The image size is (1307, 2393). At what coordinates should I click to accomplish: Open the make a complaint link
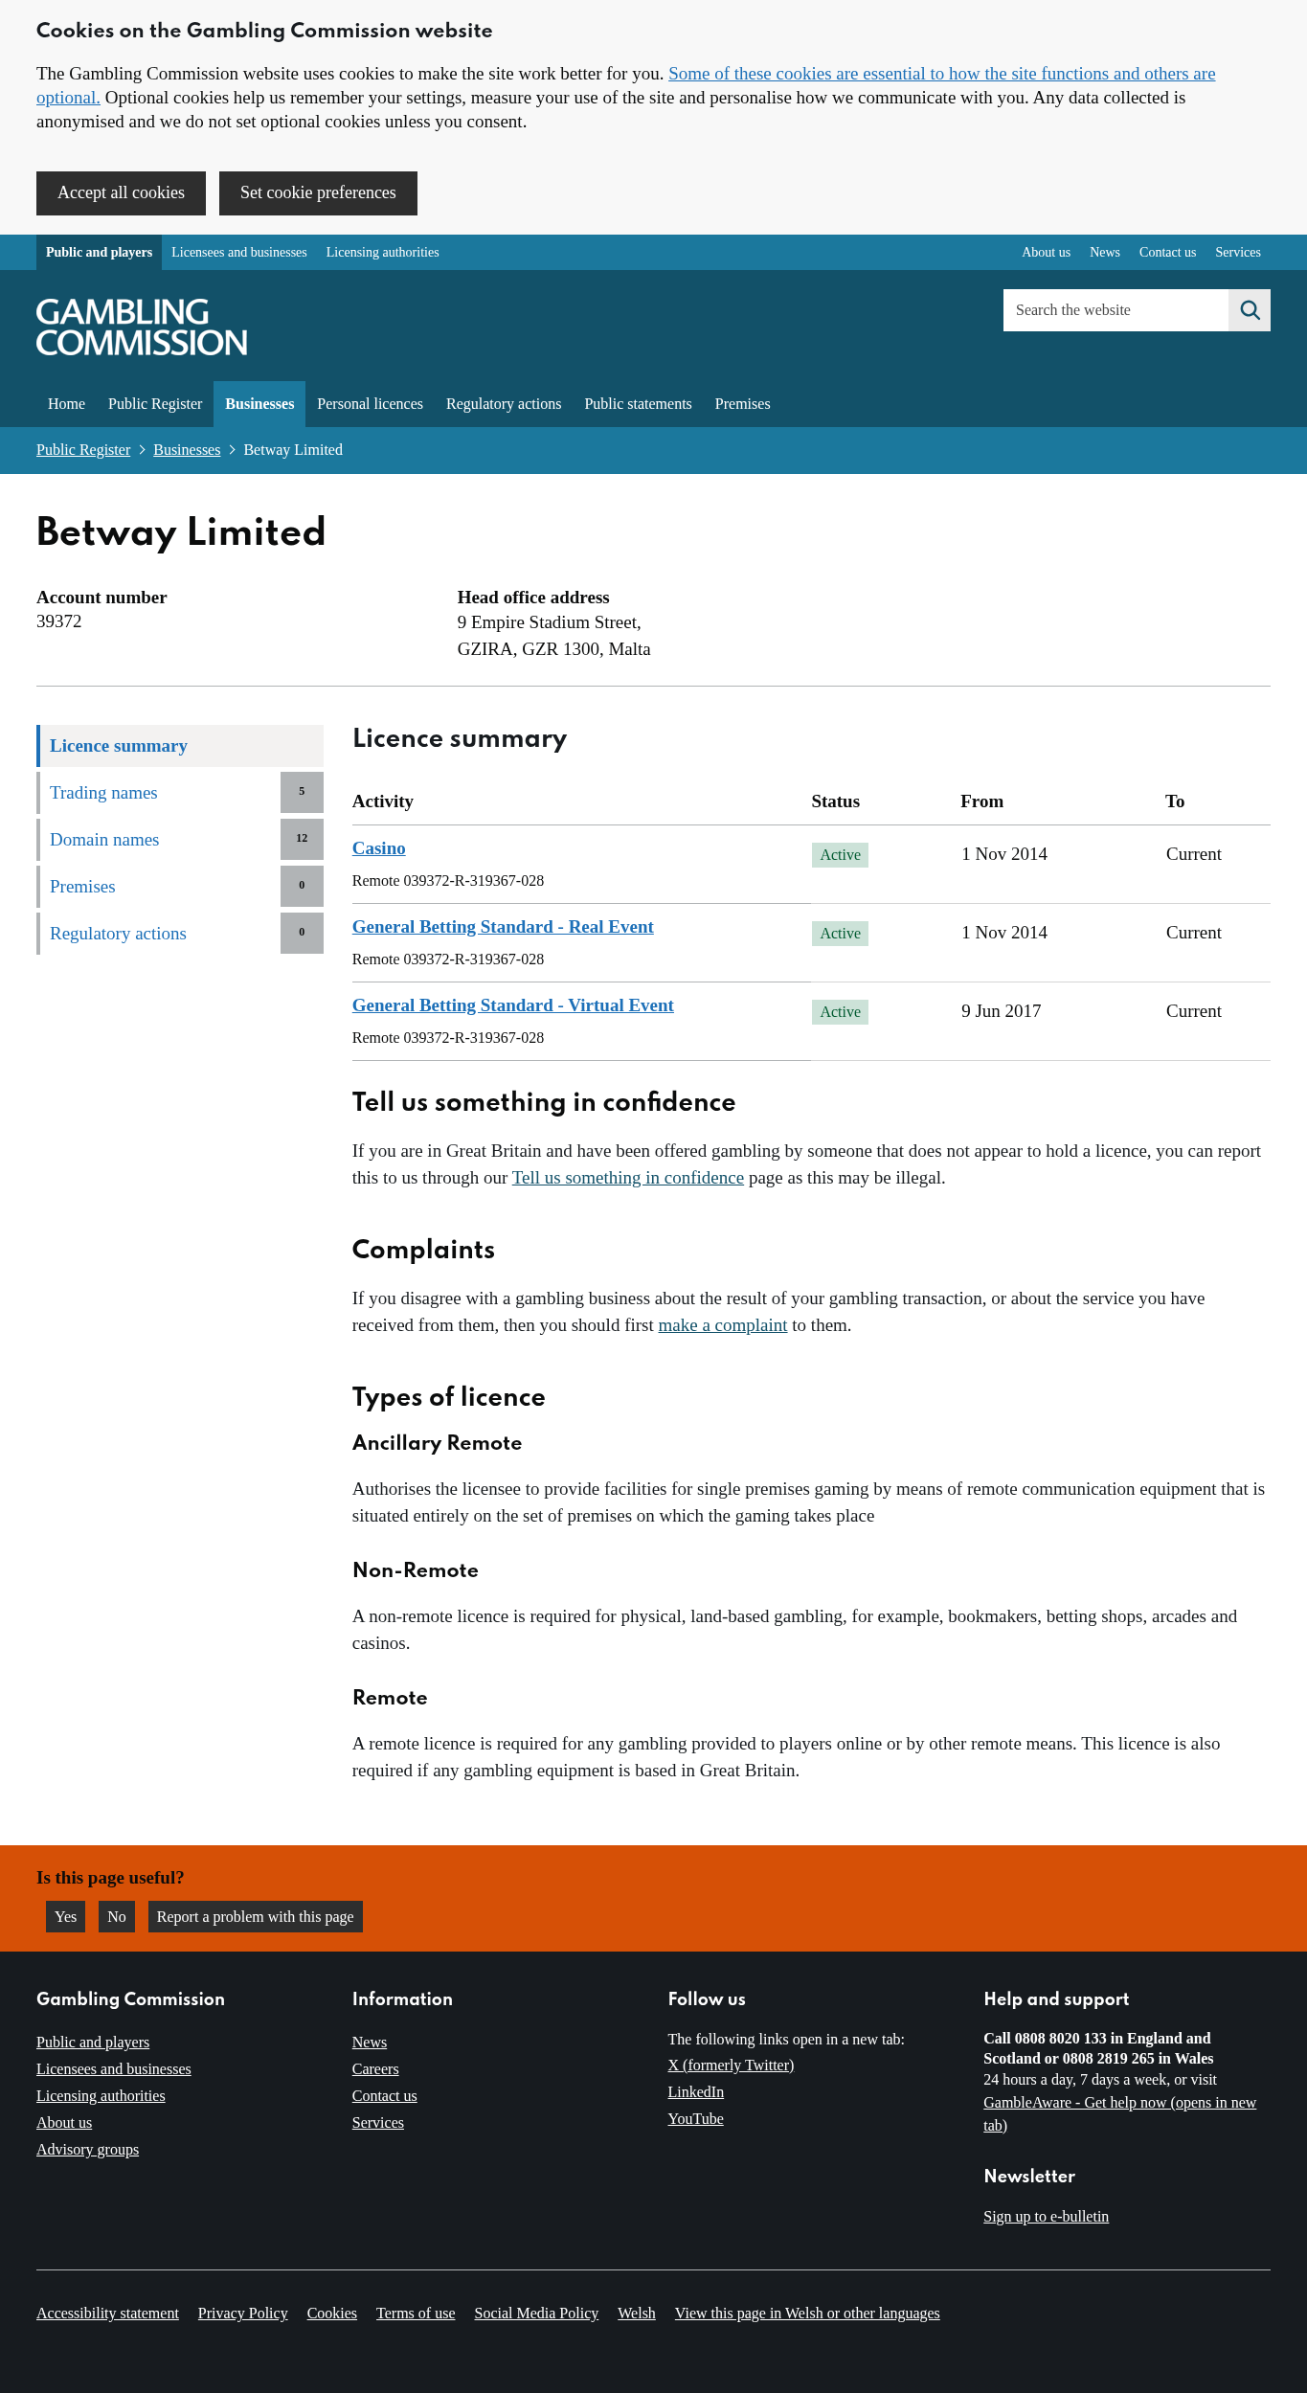[723, 1325]
